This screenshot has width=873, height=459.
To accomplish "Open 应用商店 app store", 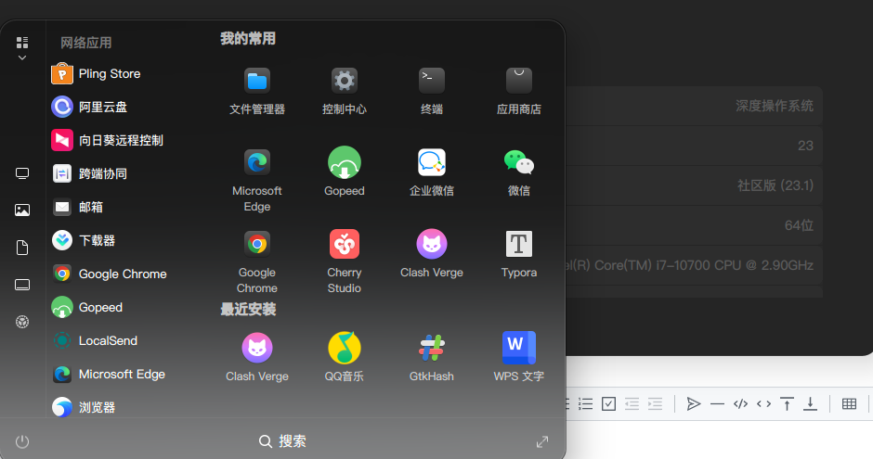I will 519,92.
